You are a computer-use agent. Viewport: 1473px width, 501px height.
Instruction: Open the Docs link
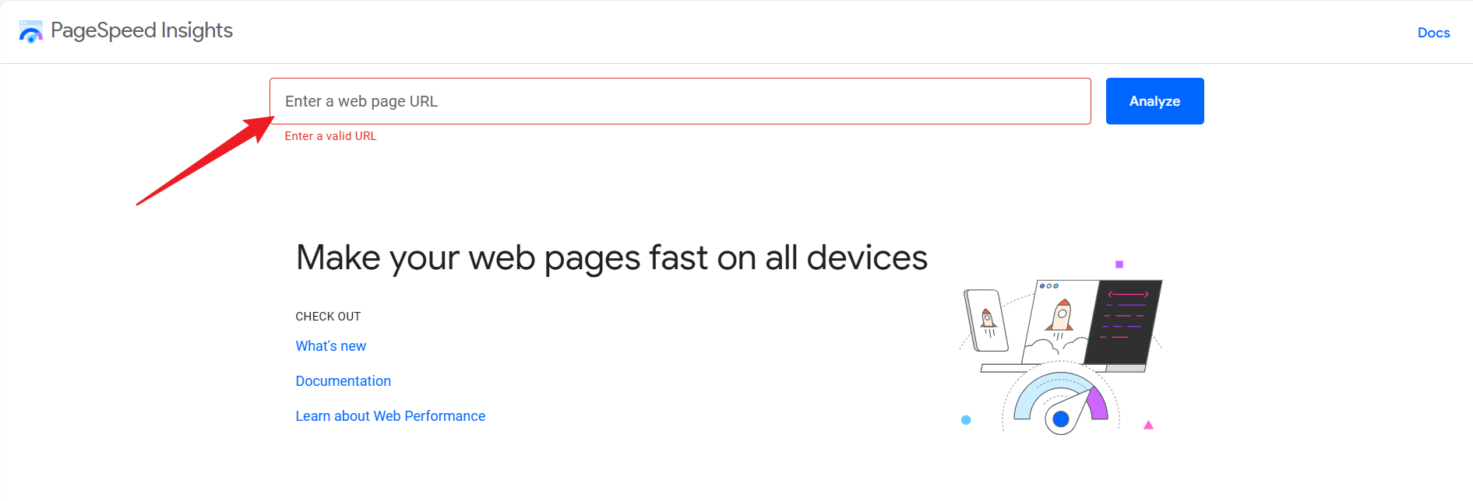pyautogui.click(x=1433, y=33)
